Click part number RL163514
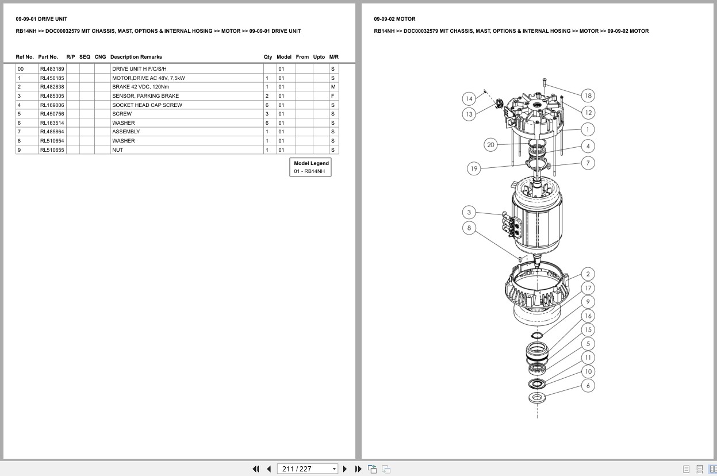The width and height of the screenshot is (717, 476). coord(52,123)
